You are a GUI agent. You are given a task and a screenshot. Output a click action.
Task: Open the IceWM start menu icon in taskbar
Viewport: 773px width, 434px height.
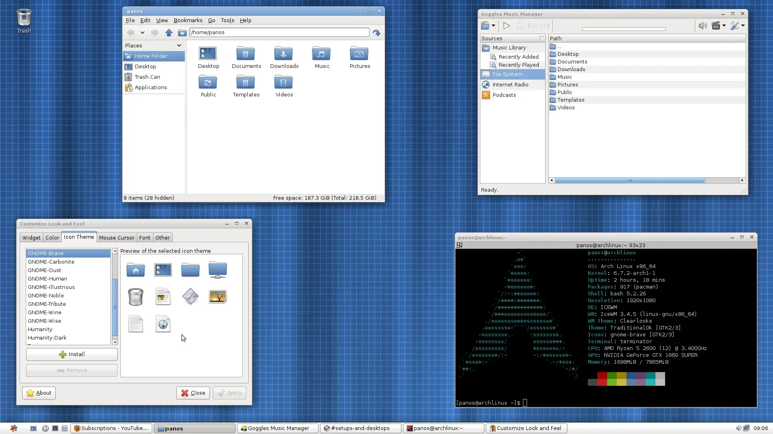click(x=14, y=428)
